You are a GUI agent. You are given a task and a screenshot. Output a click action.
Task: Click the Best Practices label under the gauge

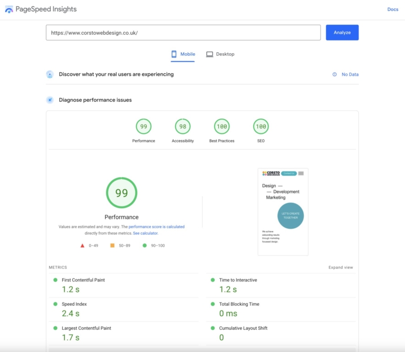[x=221, y=141]
